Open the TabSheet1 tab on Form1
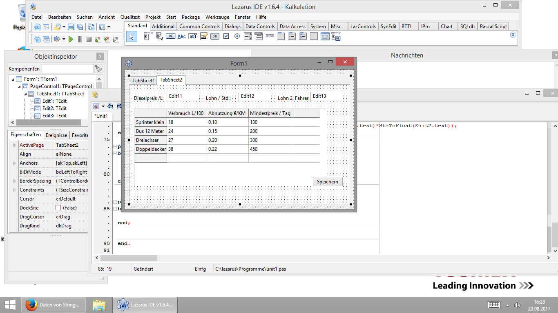558x313 pixels. point(143,80)
